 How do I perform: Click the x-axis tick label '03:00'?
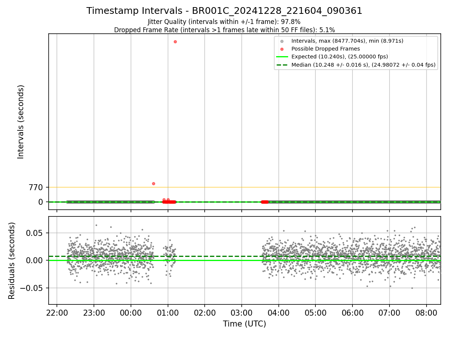coord(242,312)
